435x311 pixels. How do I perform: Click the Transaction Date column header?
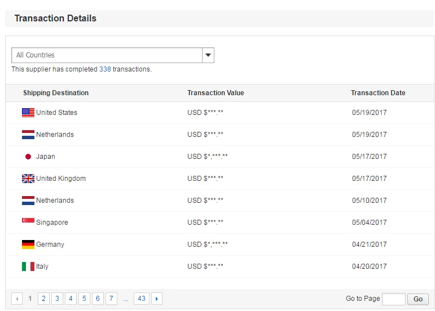(378, 93)
